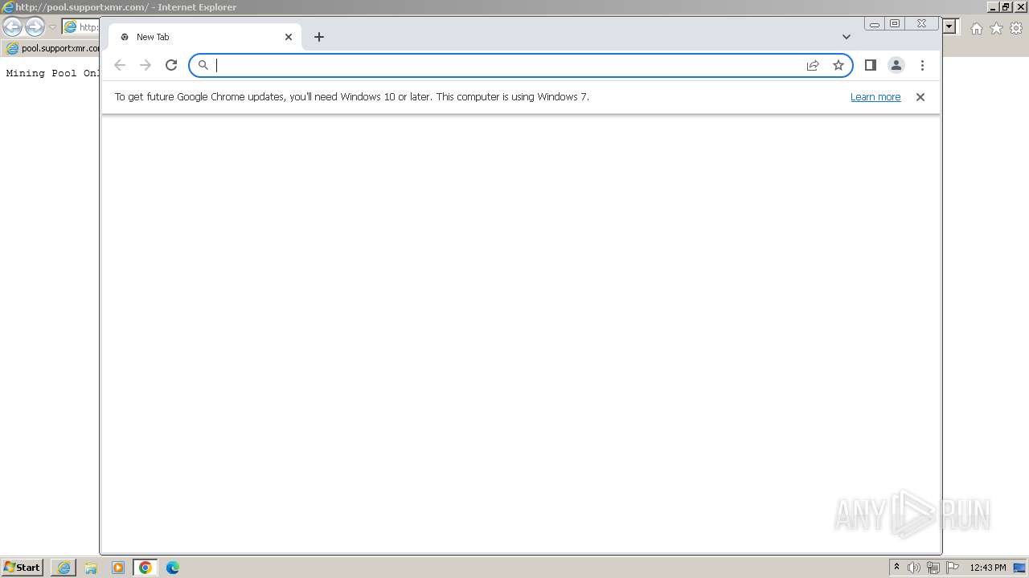Open Internet Explorer's address bar dropdown arrow
This screenshot has width=1029, height=578.
pos(949,26)
